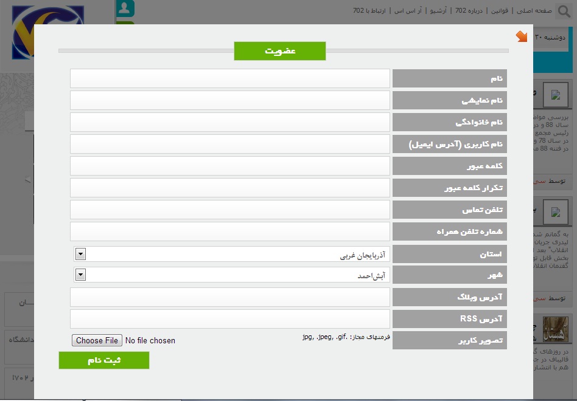The image size is (577, 401).
Task: Click the شماره تلفن همراه field
Action: (x=230, y=231)
